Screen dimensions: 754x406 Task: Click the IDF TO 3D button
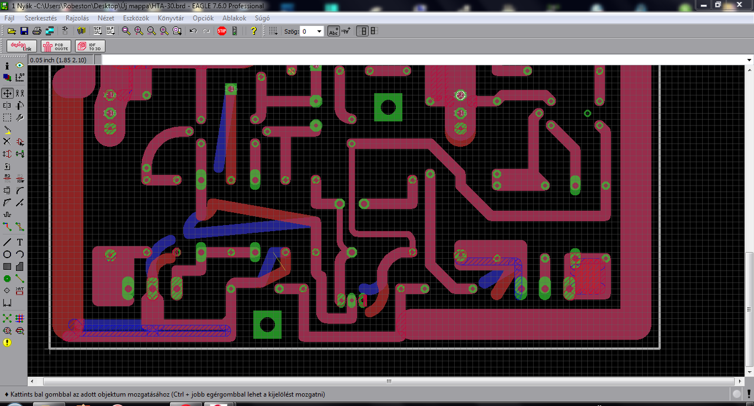point(90,46)
